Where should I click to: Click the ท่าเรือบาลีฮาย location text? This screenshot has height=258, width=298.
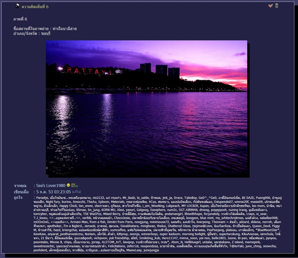coord(64,29)
